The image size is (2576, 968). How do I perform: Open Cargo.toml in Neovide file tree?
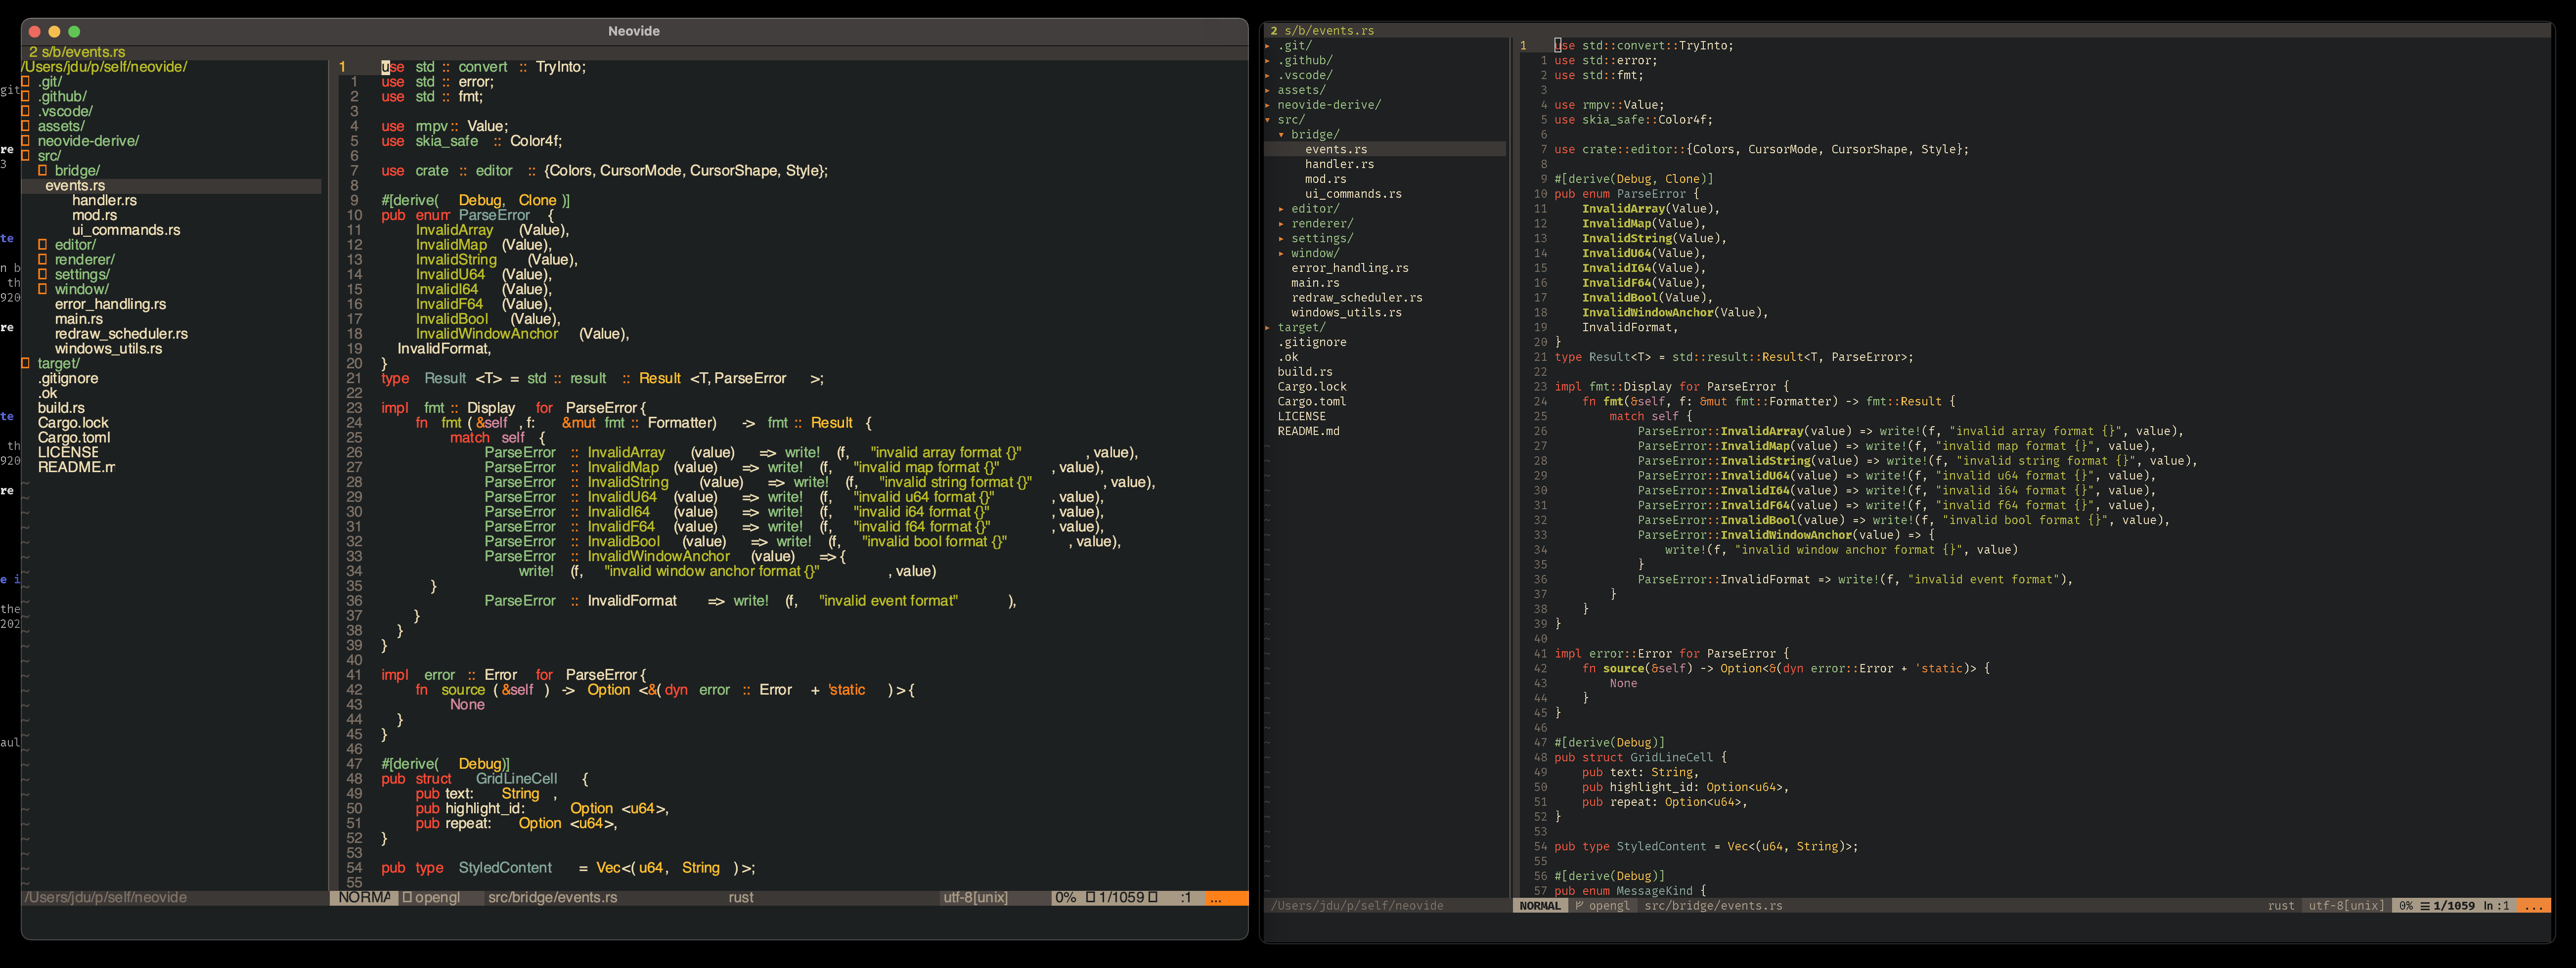[x=74, y=438]
